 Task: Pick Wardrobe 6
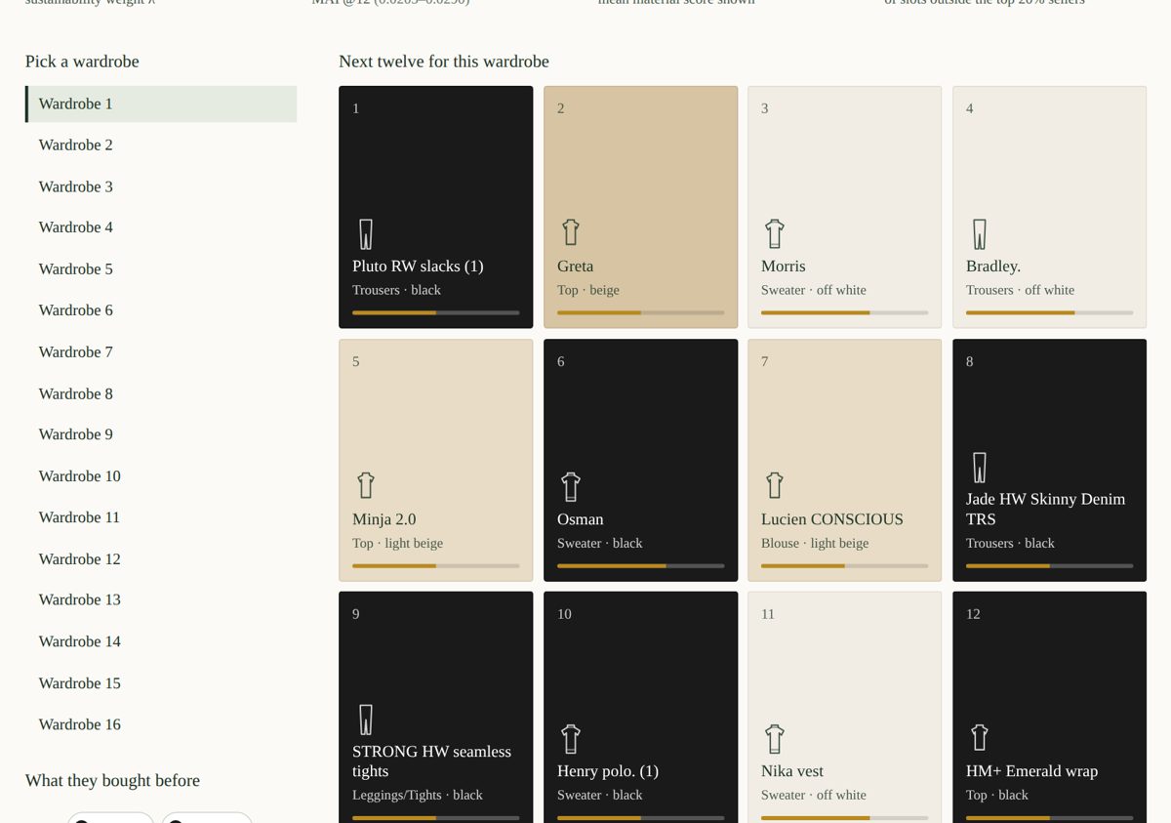(x=161, y=310)
